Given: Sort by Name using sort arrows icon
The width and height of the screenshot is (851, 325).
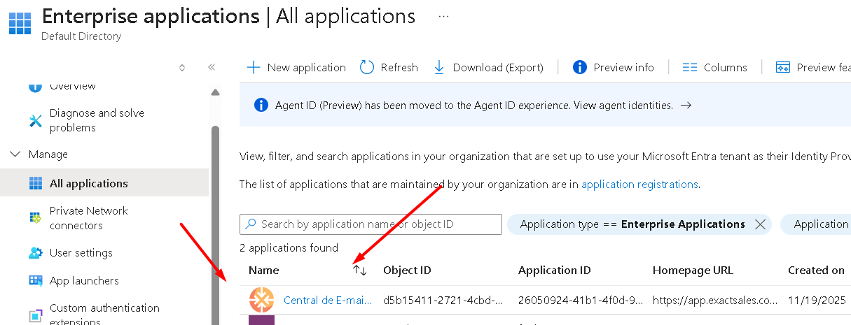Looking at the screenshot, I should [x=359, y=270].
